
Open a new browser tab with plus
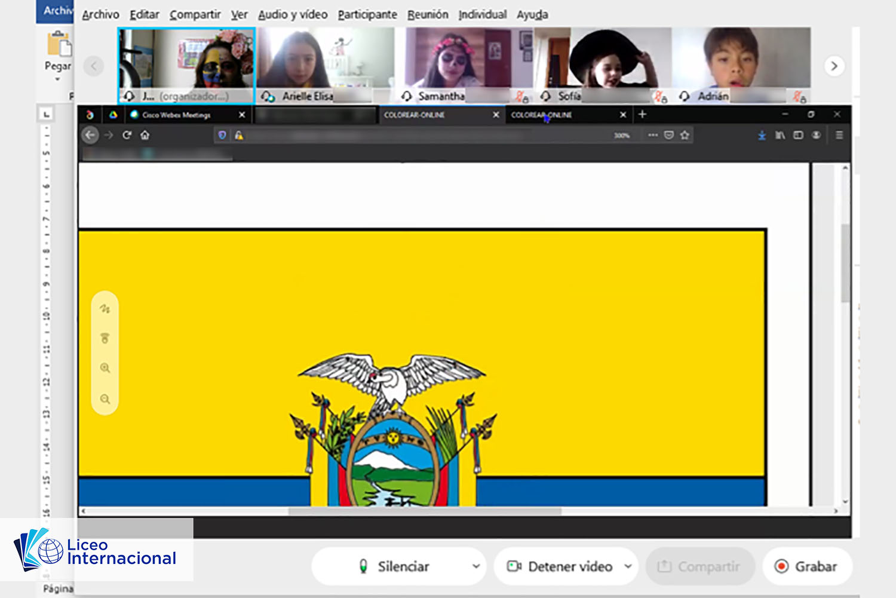[642, 114]
